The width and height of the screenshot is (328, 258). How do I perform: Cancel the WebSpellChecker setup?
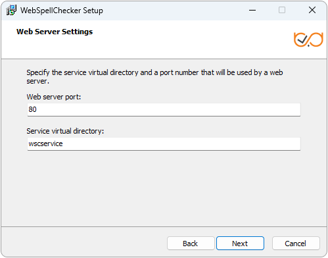point(296,244)
